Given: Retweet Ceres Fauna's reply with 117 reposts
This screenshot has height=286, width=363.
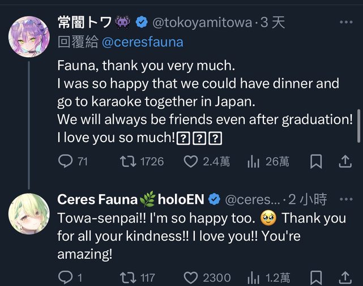Looking at the screenshot, I should click(129, 278).
